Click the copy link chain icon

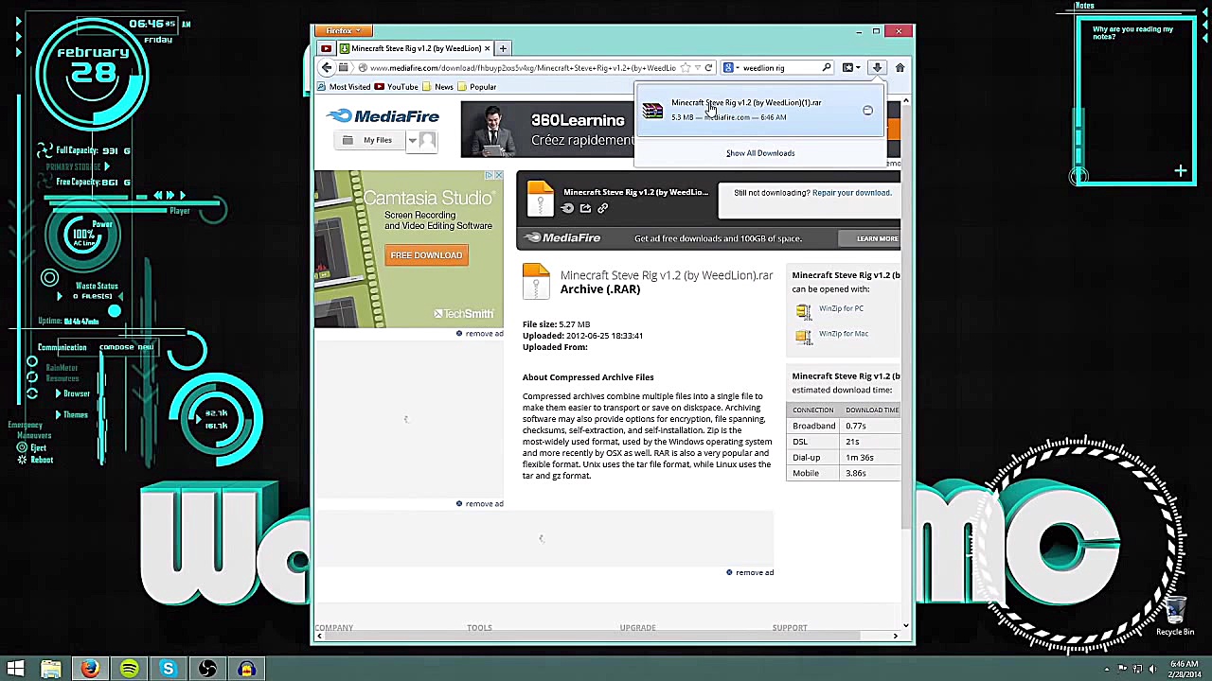[602, 208]
